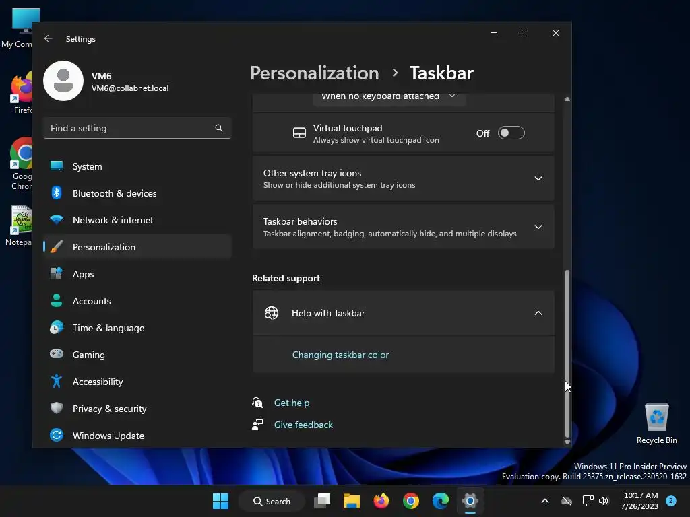Click the Gaming controller icon
Image resolution: width=690 pixels, height=517 pixels.
click(x=57, y=354)
